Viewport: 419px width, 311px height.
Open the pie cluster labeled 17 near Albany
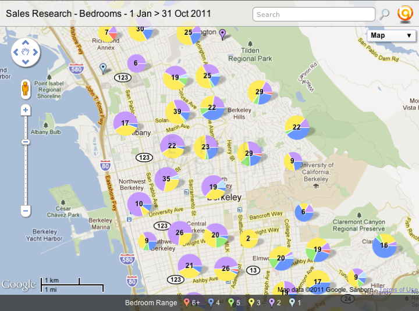coord(125,124)
